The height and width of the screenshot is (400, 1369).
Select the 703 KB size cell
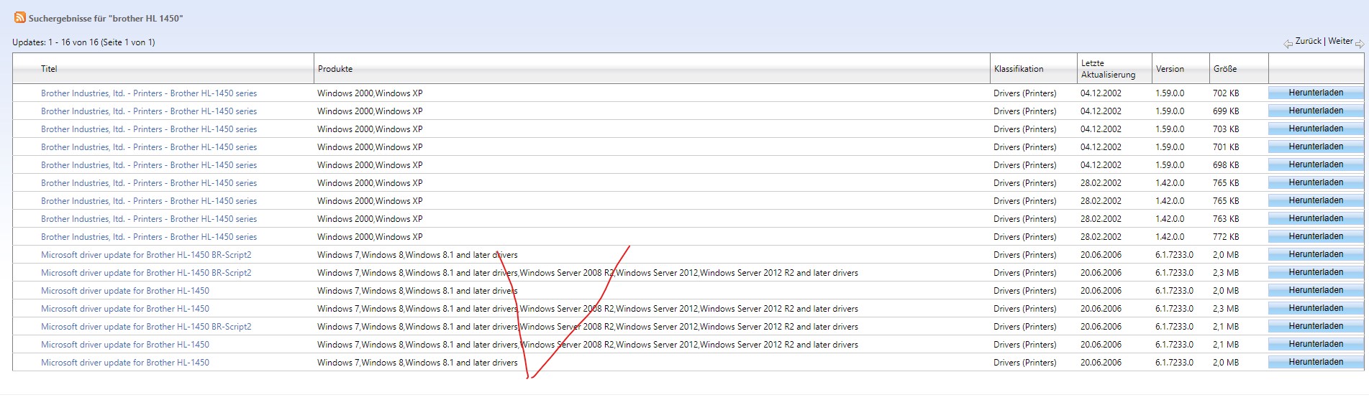click(1226, 129)
